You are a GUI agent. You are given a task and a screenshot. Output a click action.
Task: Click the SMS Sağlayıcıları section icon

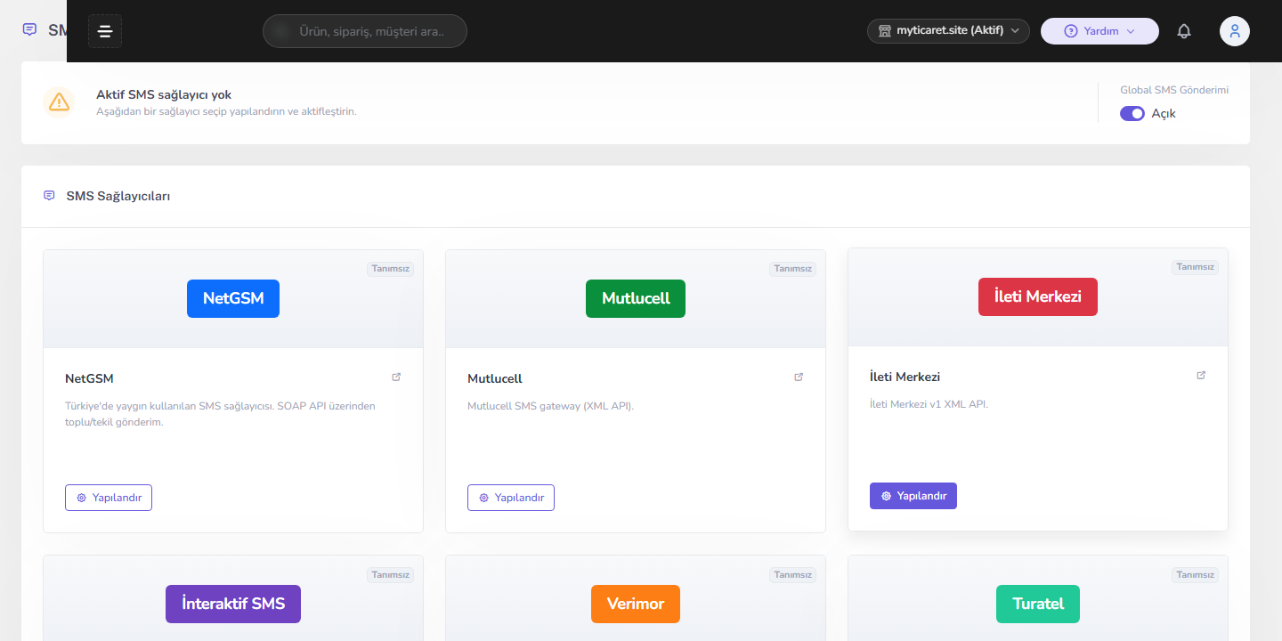point(49,196)
